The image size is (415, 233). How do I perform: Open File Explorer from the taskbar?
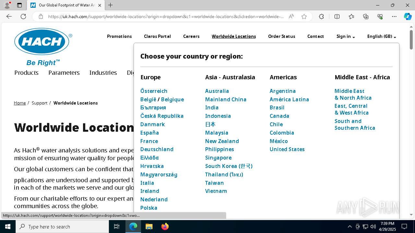(x=149, y=227)
